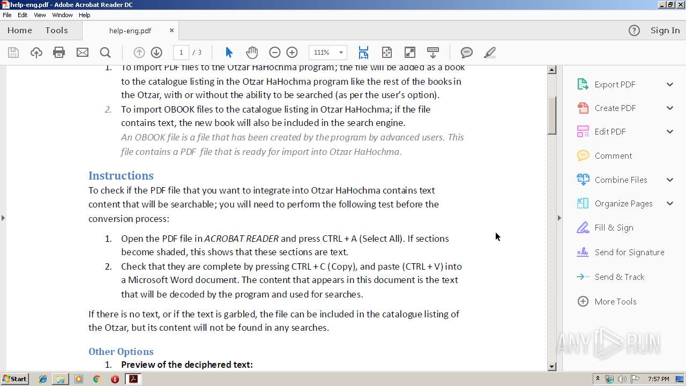Click the Fit width scrolling icon
The height and width of the screenshot is (386, 686).
pyautogui.click(x=363, y=53)
